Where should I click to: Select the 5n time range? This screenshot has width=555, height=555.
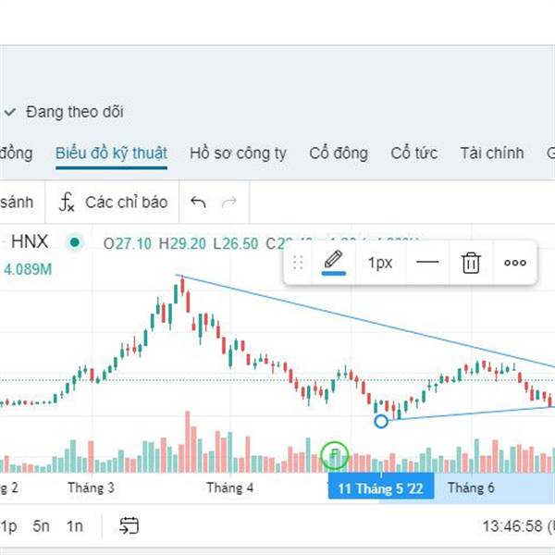(x=41, y=526)
